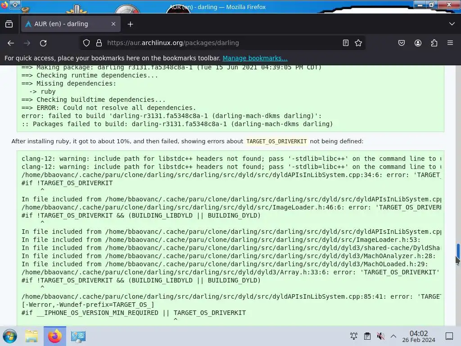
Task: Launch the file manager from taskbar
Action: [32, 336]
